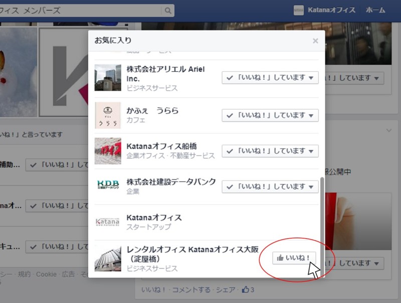Open 規約 link in page footer
Image resolution: width=401 pixels, height=303 pixels.
point(24,274)
